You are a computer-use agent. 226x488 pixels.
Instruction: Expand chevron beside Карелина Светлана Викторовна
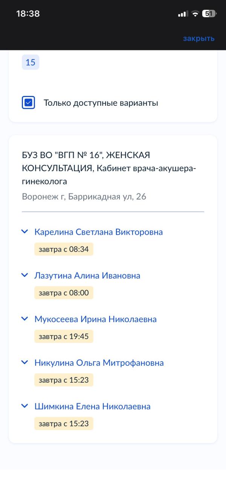pyautogui.click(x=25, y=232)
